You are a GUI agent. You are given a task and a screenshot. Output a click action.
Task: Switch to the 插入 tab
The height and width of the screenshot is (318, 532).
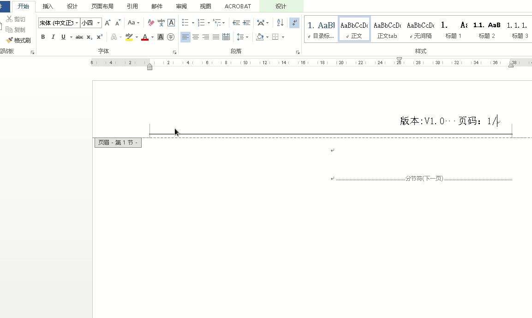[x=48, y=6]
